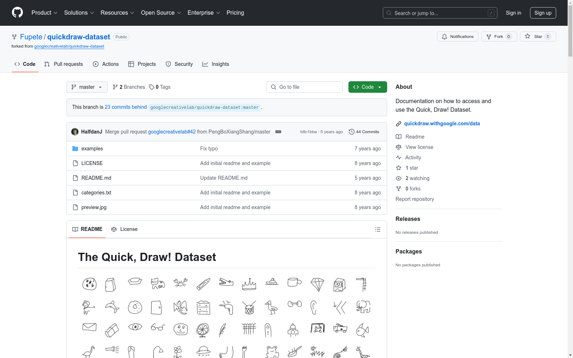Expand the green Code dropdown button

pos(367,87)
